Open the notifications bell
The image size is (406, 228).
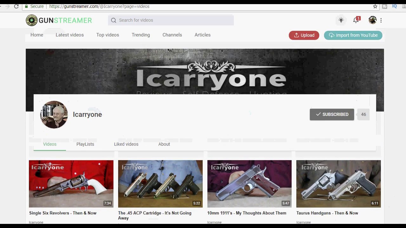tap(356, 20)
